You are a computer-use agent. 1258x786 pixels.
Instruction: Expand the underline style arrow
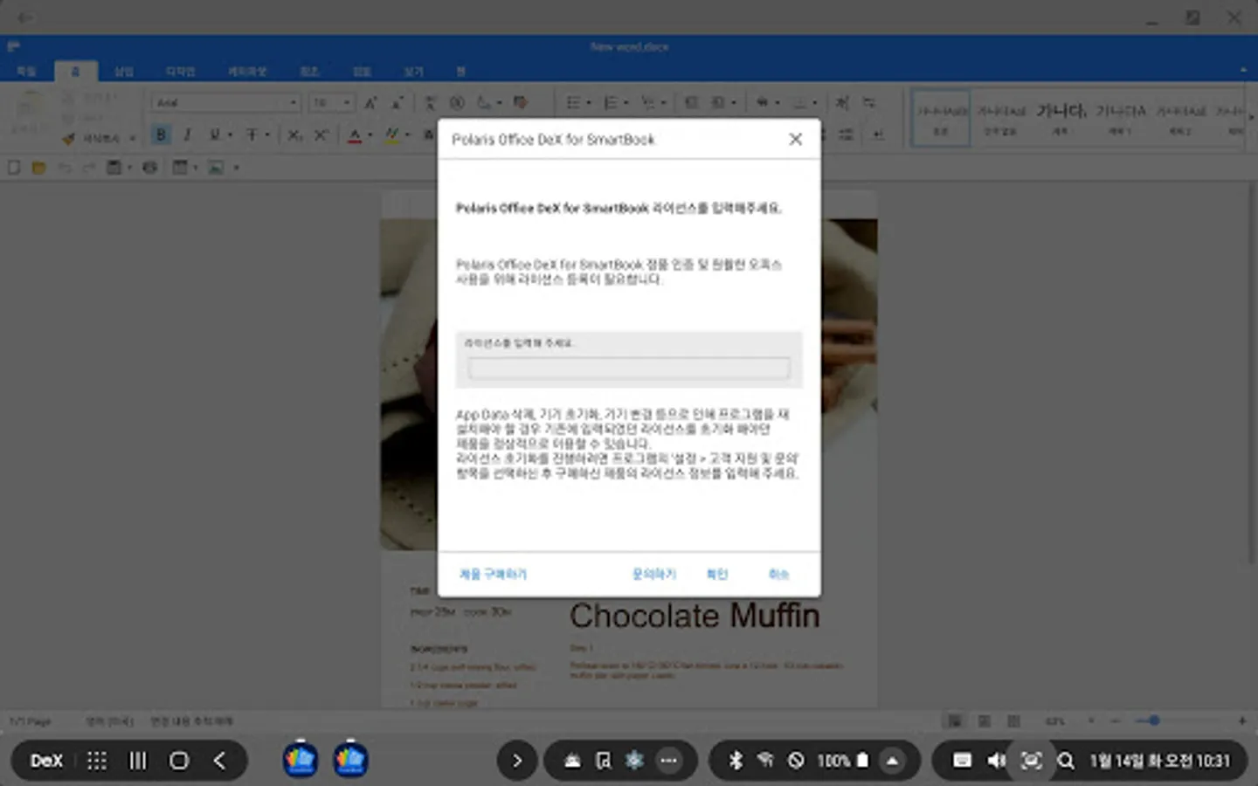pos(231,135)
